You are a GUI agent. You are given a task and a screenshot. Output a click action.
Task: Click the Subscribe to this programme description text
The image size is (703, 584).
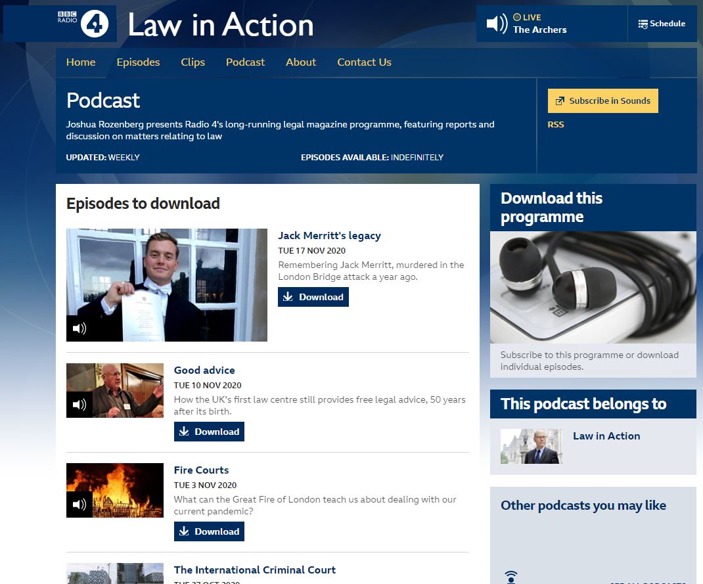pos(589,361)
